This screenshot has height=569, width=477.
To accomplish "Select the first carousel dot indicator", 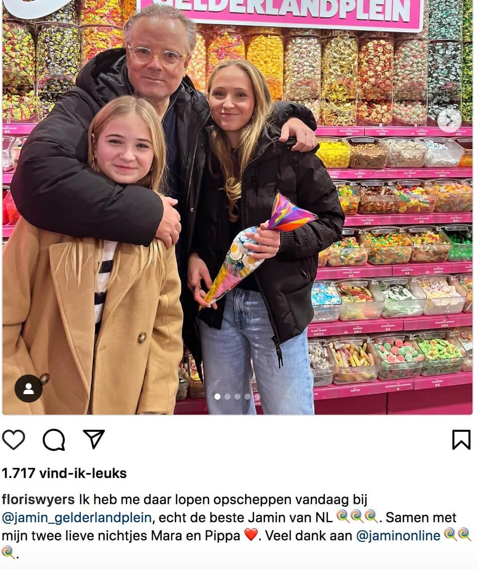I will (x=217, y=397).
